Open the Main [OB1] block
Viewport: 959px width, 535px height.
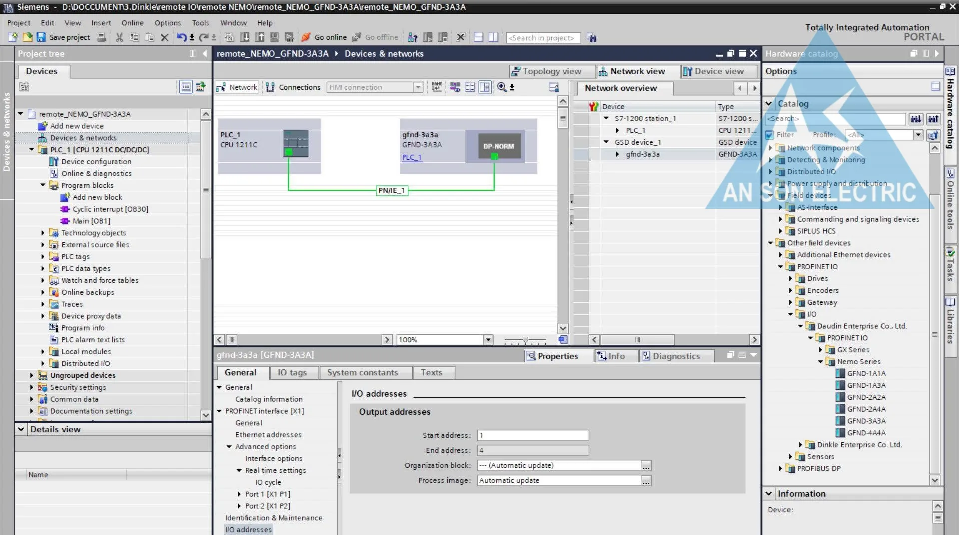[91, 221]
